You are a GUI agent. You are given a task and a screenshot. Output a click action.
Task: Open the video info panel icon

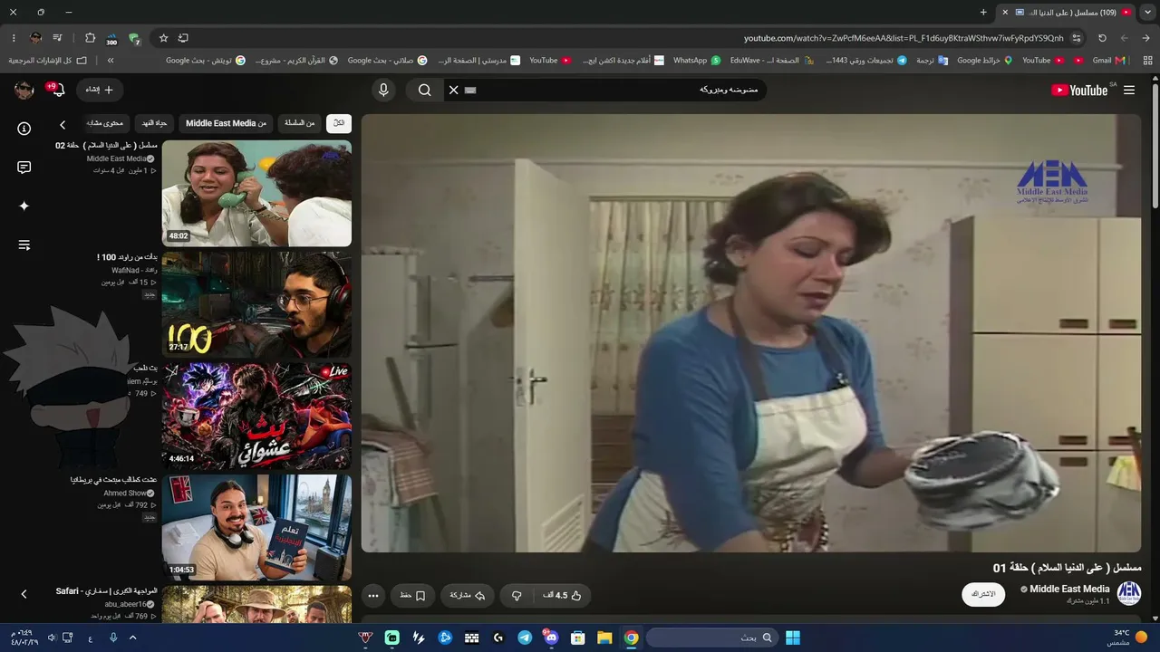point(24,129)
